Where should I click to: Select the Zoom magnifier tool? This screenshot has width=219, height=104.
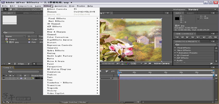[x=16, y=9]
